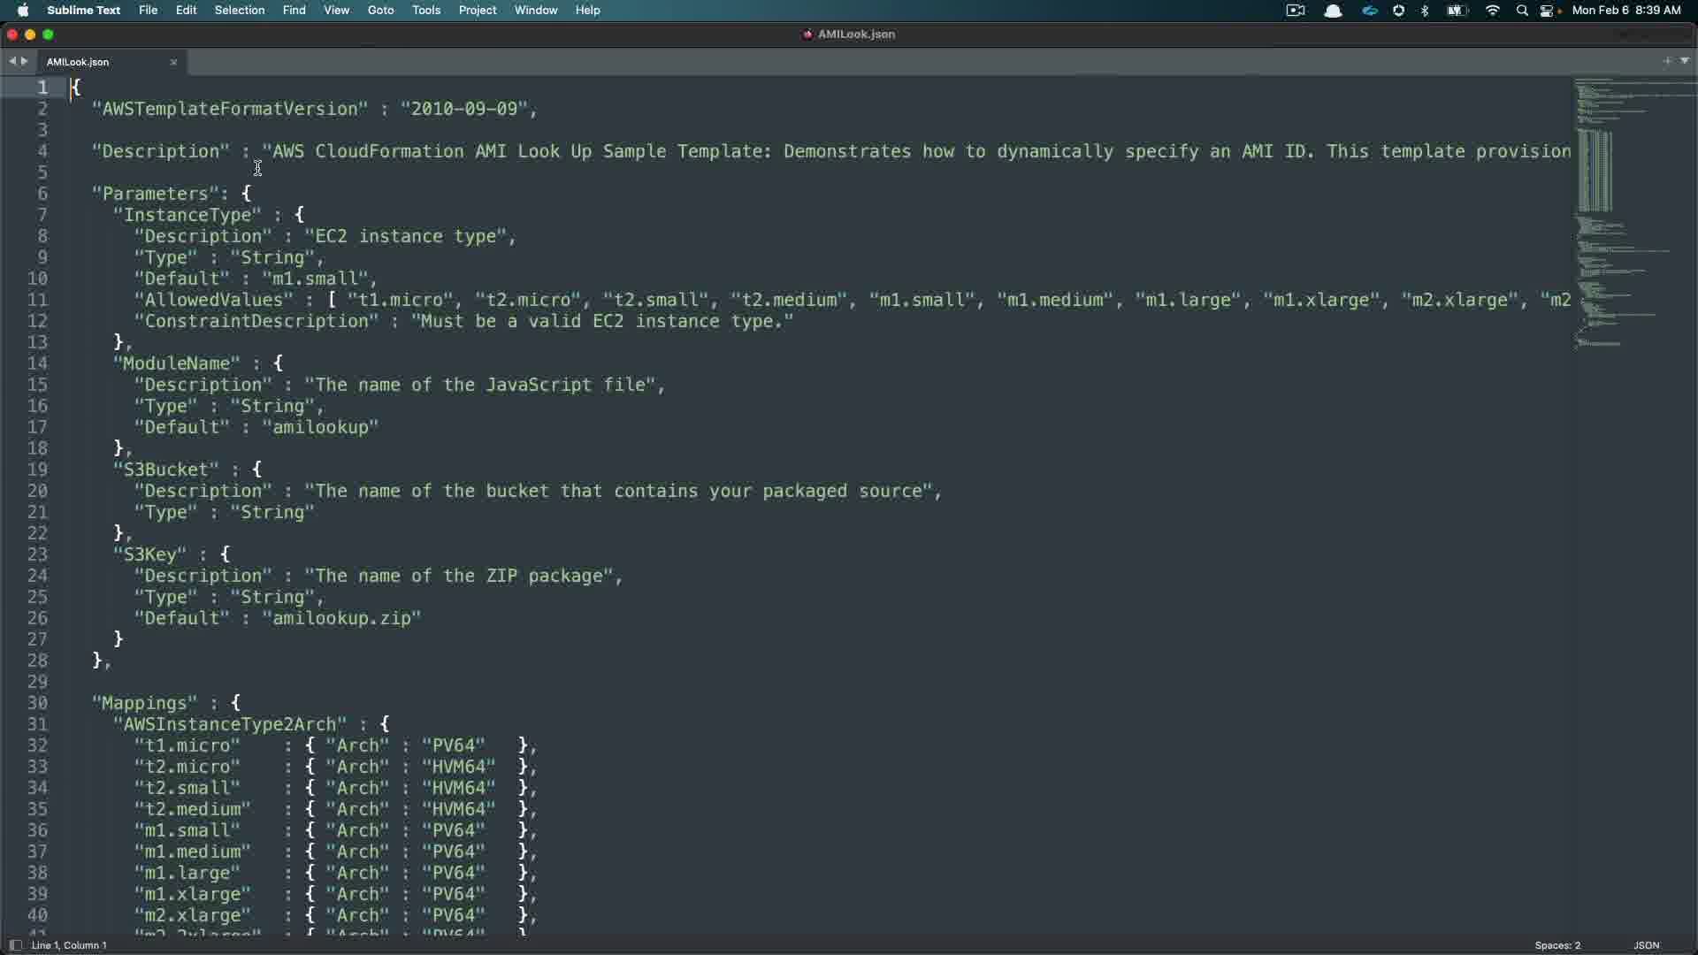The height and width of the screenshot is (955, 1698).
Task: Open the macOS Control Center icon
Action: [x=1549, y=11]
